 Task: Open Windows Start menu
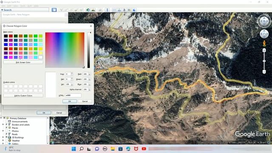[x=74, y=149]
